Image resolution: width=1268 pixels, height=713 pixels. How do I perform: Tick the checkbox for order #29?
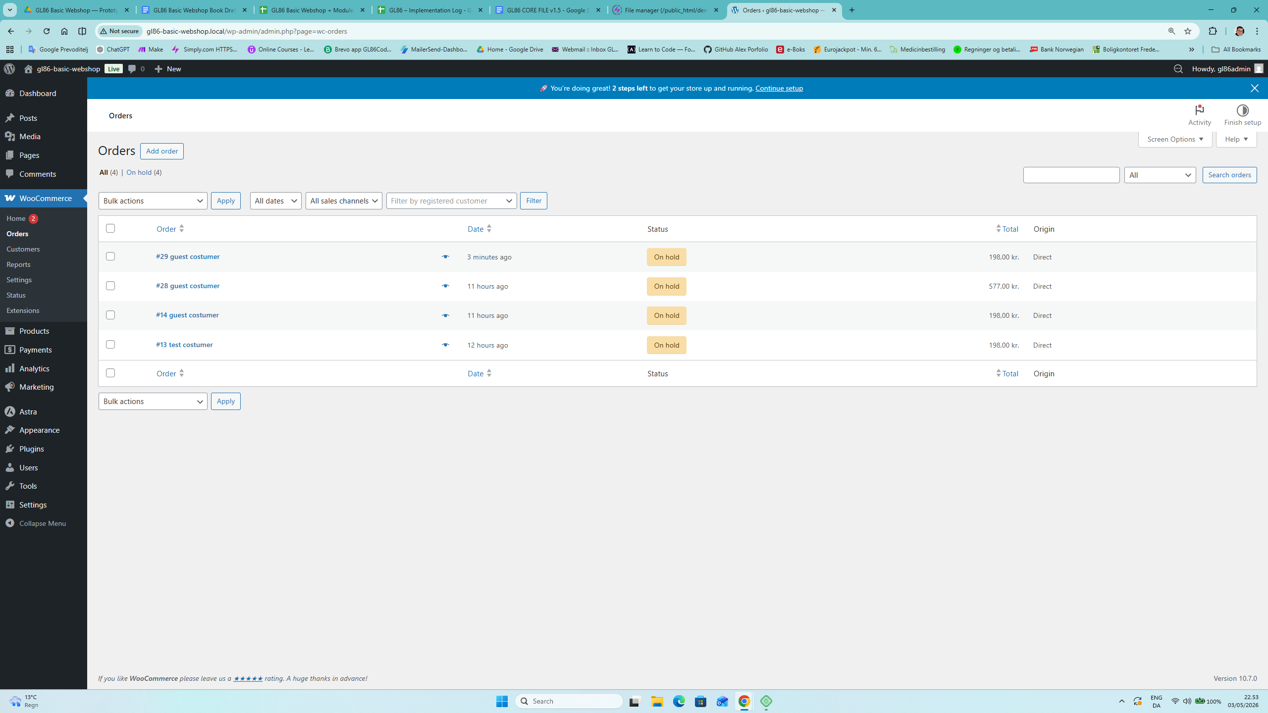coord(110,256)
